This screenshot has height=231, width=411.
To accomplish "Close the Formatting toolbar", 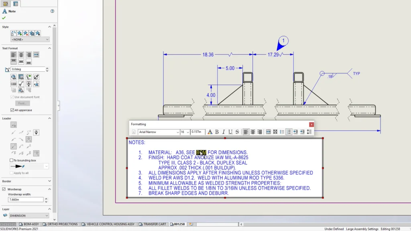I will (x=311, y=124).
